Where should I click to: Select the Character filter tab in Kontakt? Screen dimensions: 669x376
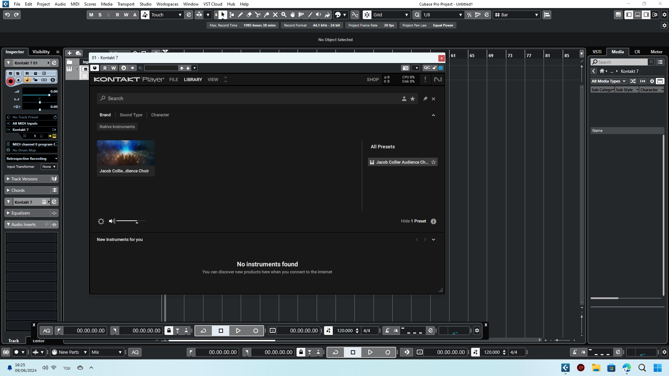pos(160,115)
